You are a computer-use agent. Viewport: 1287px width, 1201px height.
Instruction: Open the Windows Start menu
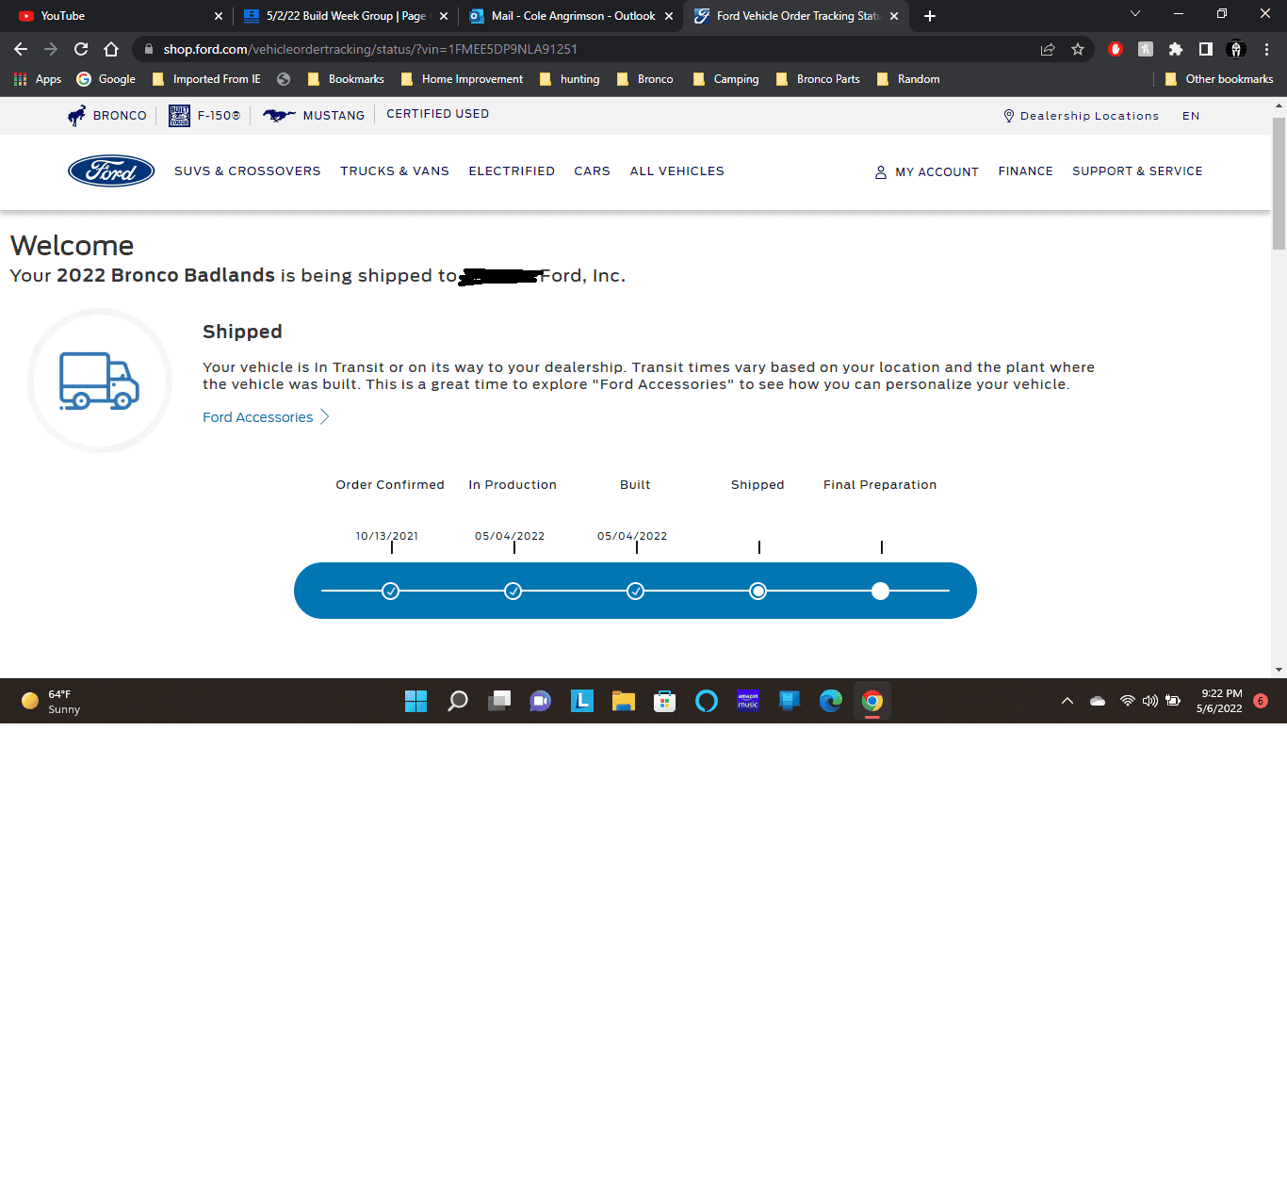pyautogui.click(x=415, y=701)
